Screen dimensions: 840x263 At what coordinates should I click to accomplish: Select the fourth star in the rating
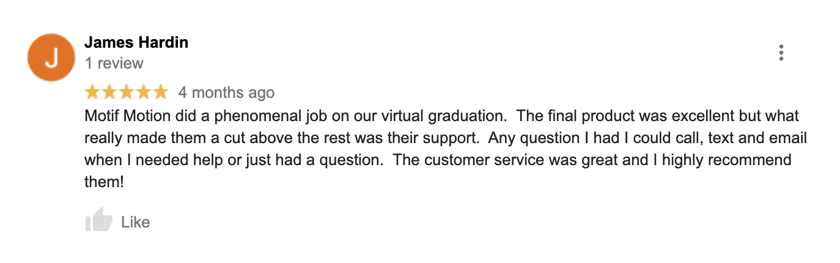[x=143, y=92]
